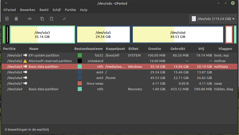Click the linux-swap red color swatch

[x=80, y=84]
